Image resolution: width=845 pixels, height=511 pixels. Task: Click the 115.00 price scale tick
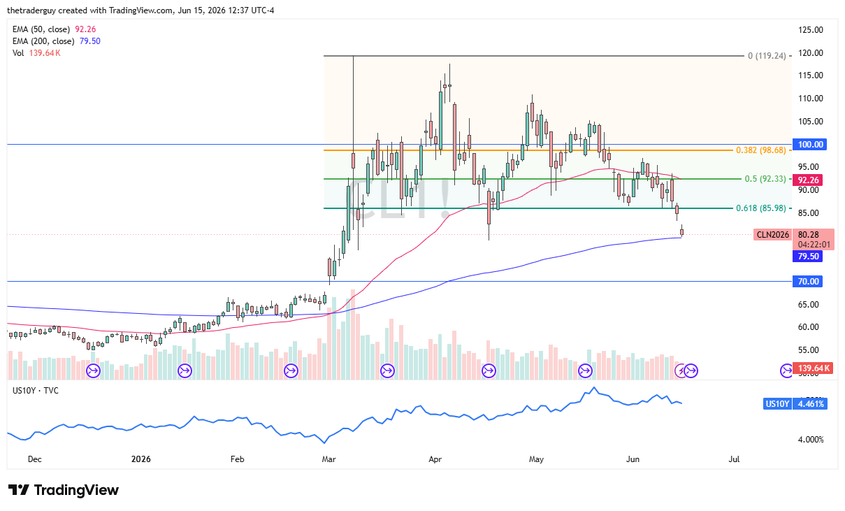(x=809, y=75)
